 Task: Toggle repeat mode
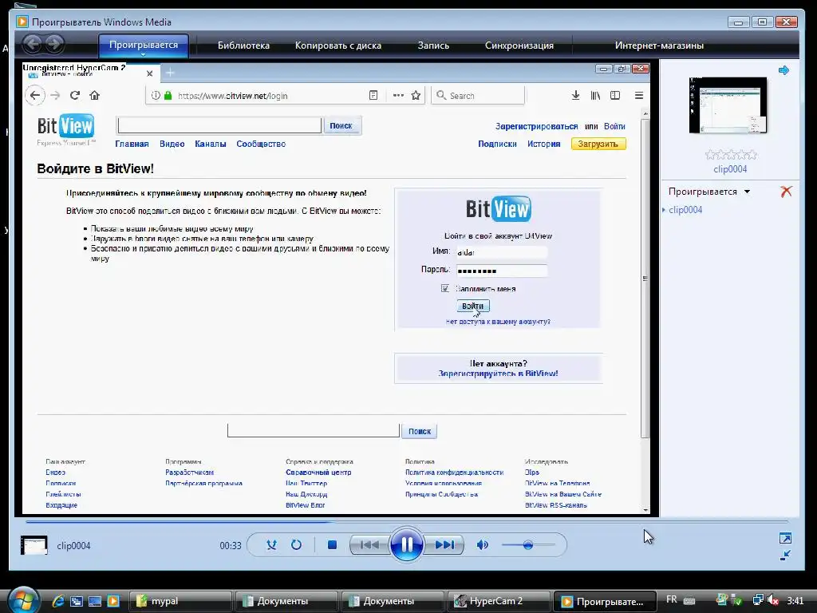point(296,544)
